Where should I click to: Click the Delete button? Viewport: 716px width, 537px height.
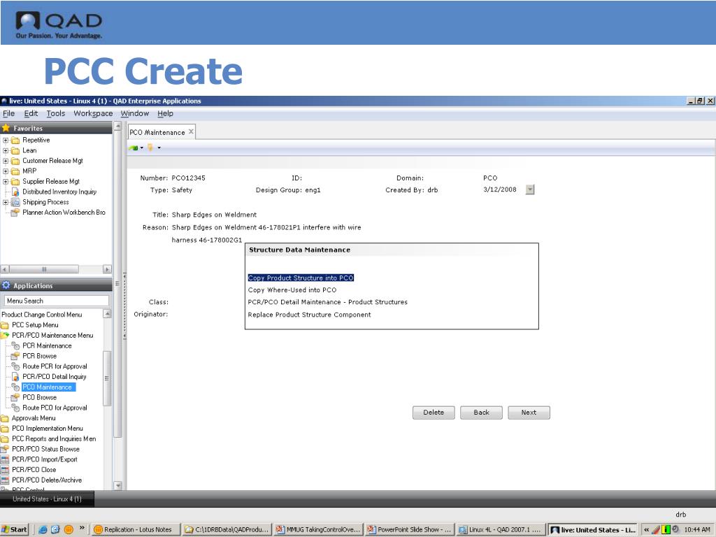pyautogui.click(x=434, y=413)
